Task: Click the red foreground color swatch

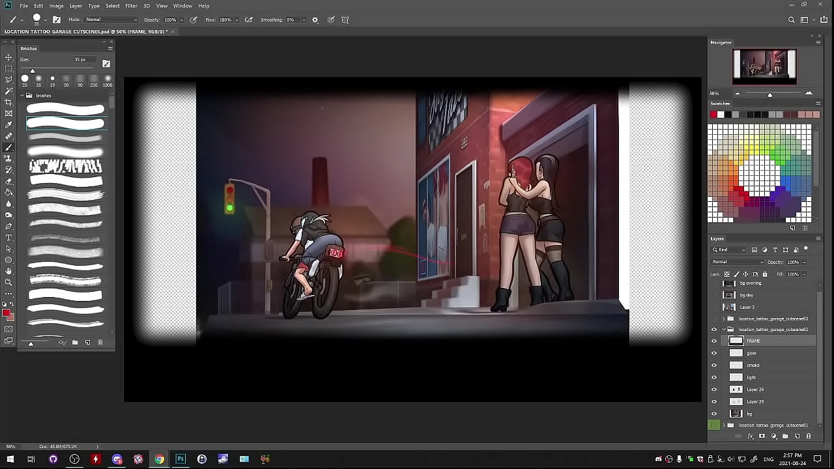Action: click(6, 314)
